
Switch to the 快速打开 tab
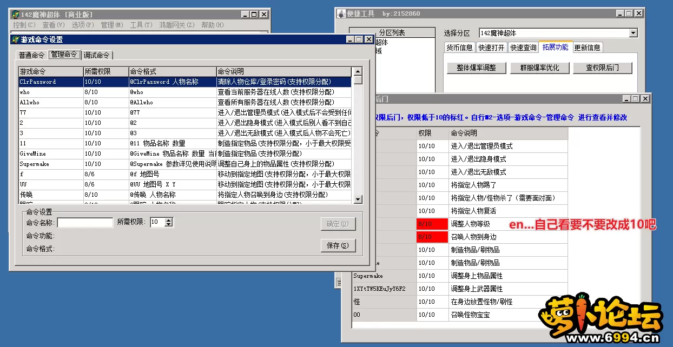pyautogui.click(x=491, y=48)
